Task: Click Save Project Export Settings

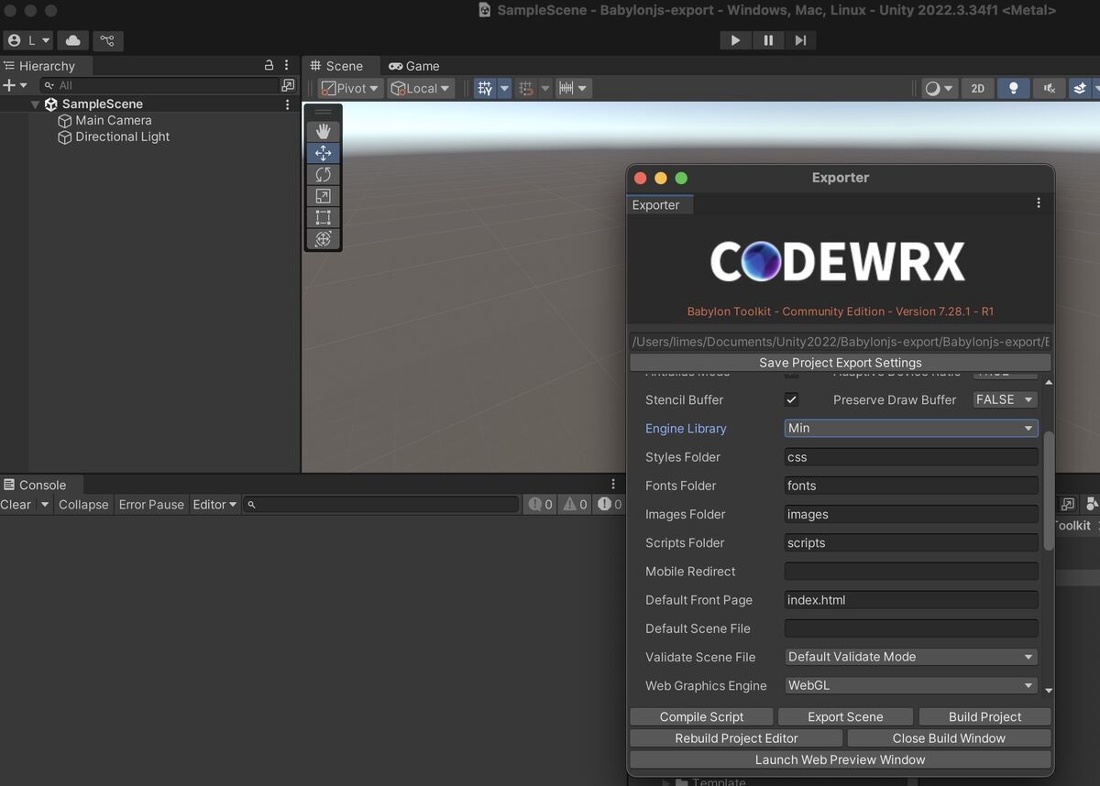Action: click(x=841, y=363)
